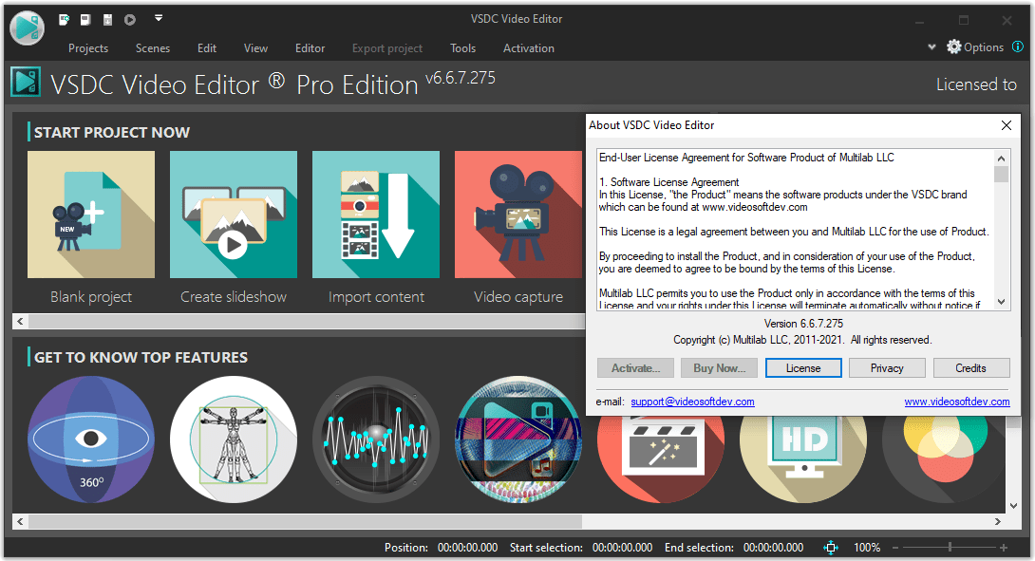Click the Privacy button

coord(887,368)
